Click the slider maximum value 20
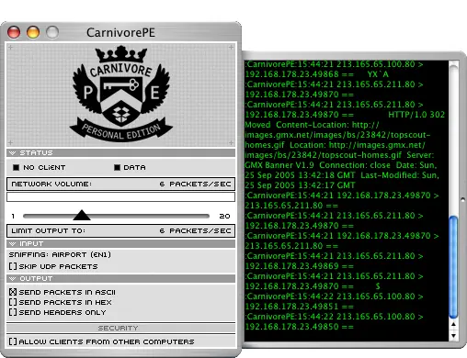This screenshot has height=358, width=467. click(224, 216)
